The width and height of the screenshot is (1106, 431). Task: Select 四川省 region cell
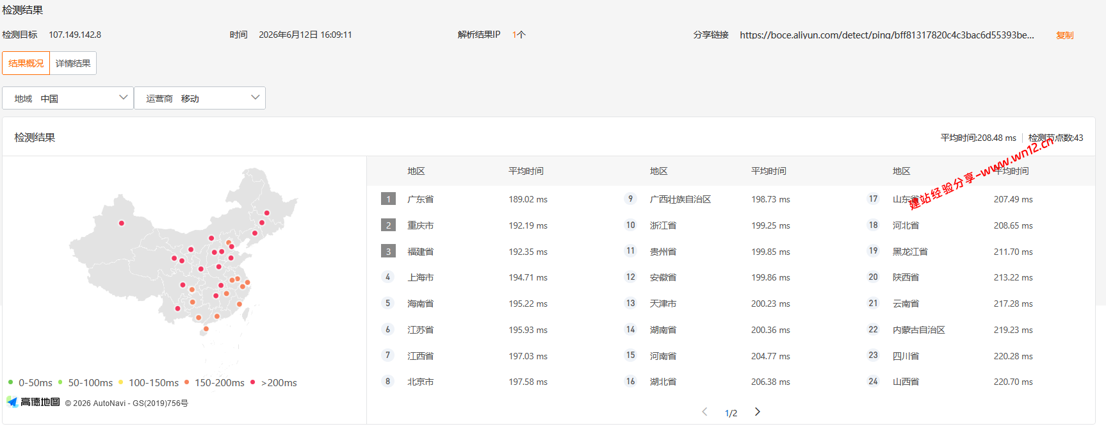click(x=906, y=356)
